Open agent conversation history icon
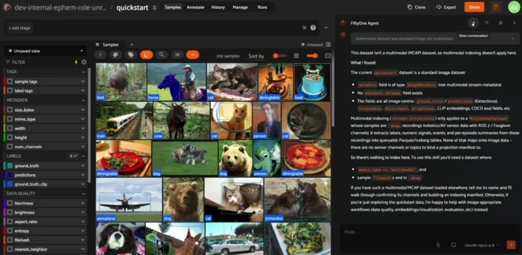Screen dimensions: 522x255 487,23
